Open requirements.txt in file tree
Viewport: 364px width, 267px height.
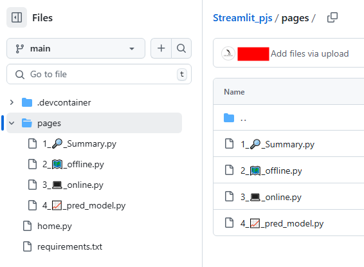[69, 246]
